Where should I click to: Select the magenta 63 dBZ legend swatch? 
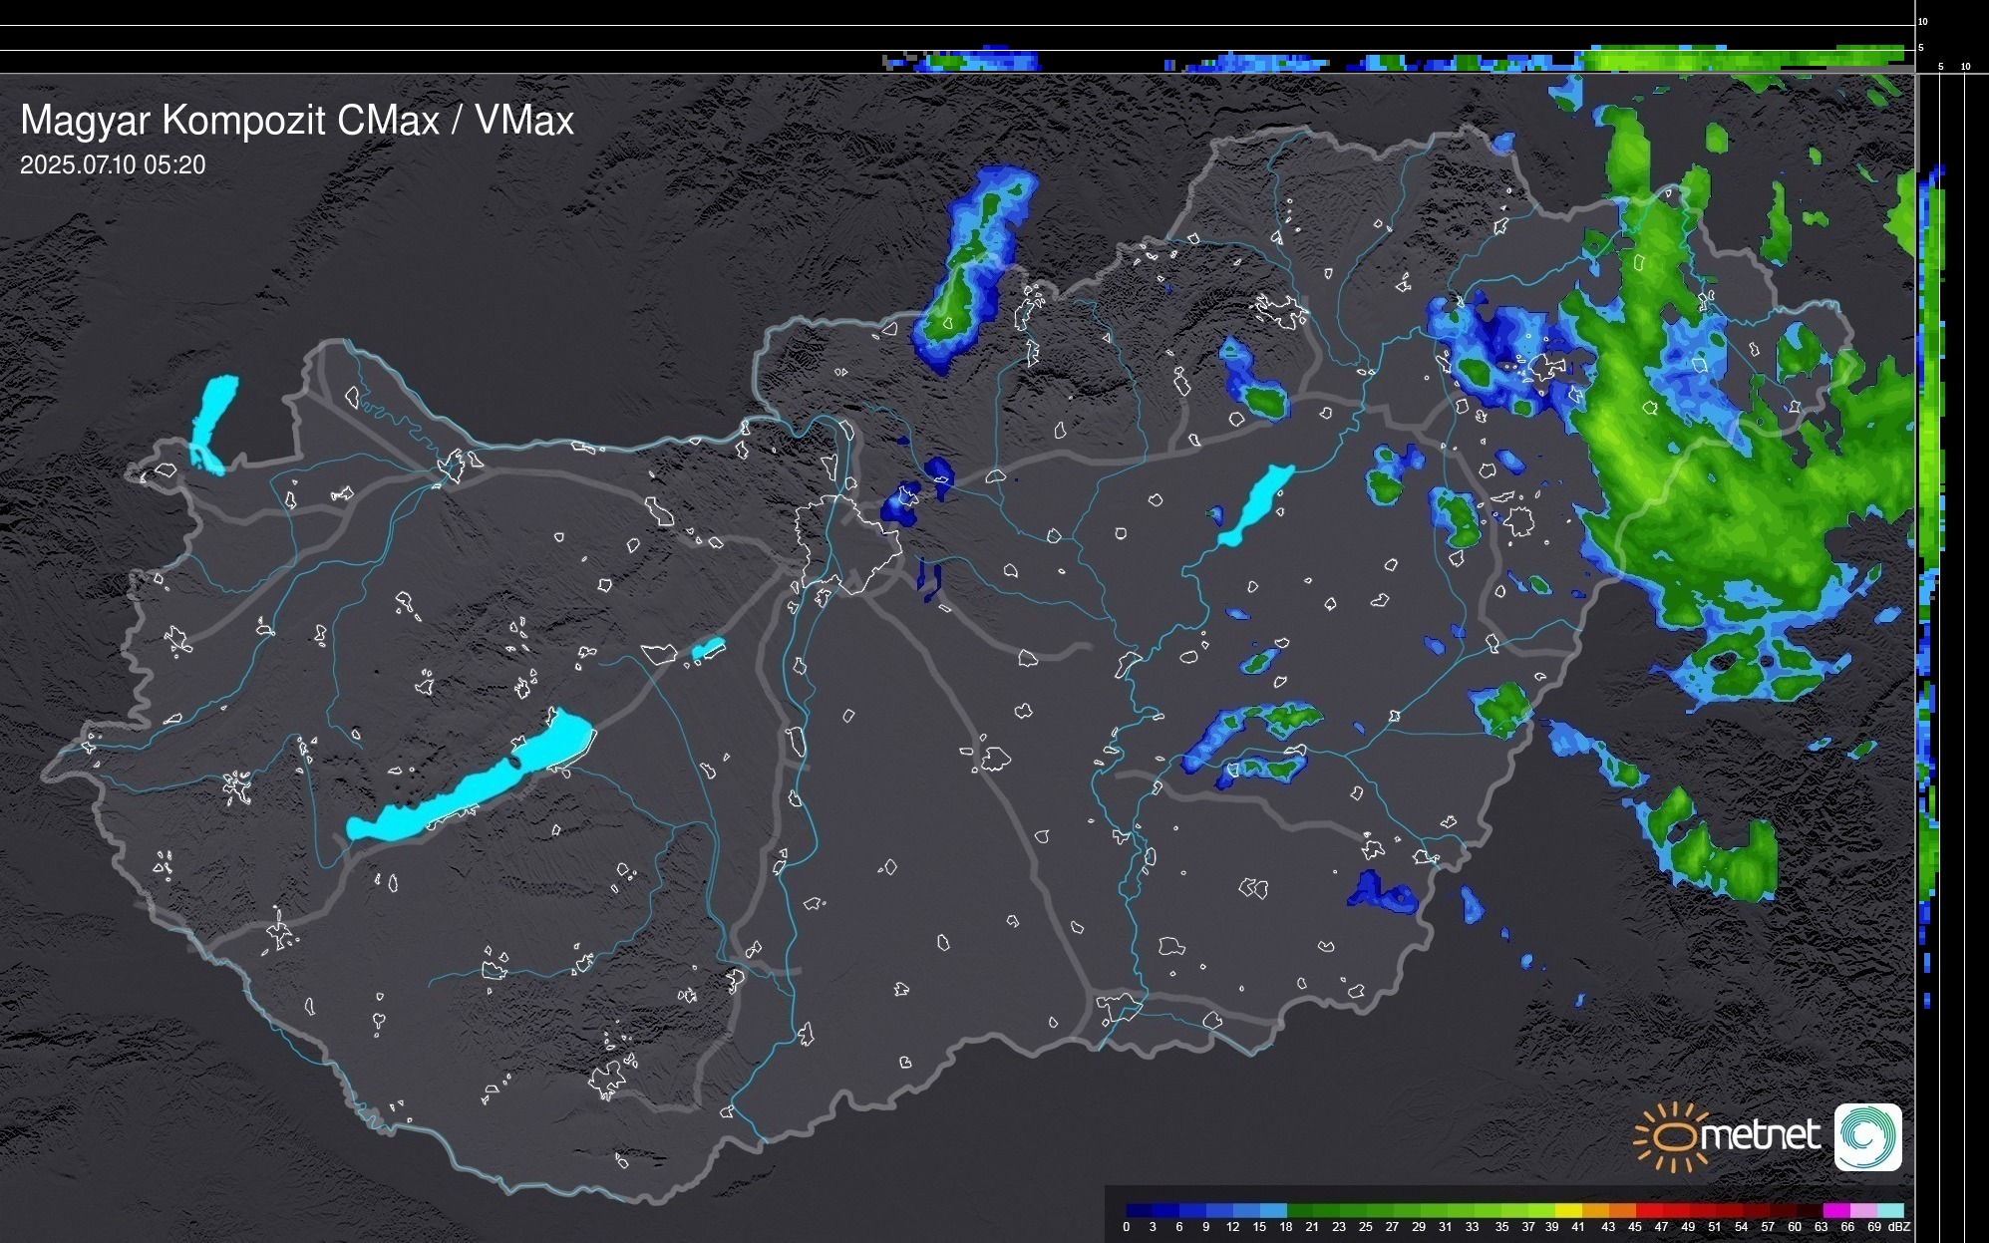click(1836, 1210)
